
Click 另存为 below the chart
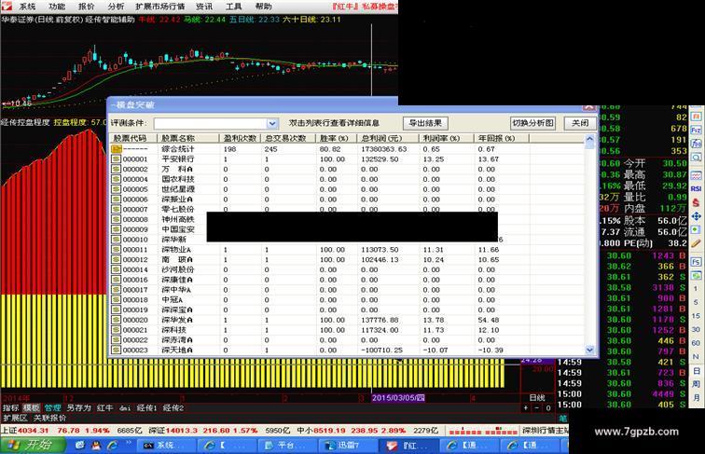[78, 408]
